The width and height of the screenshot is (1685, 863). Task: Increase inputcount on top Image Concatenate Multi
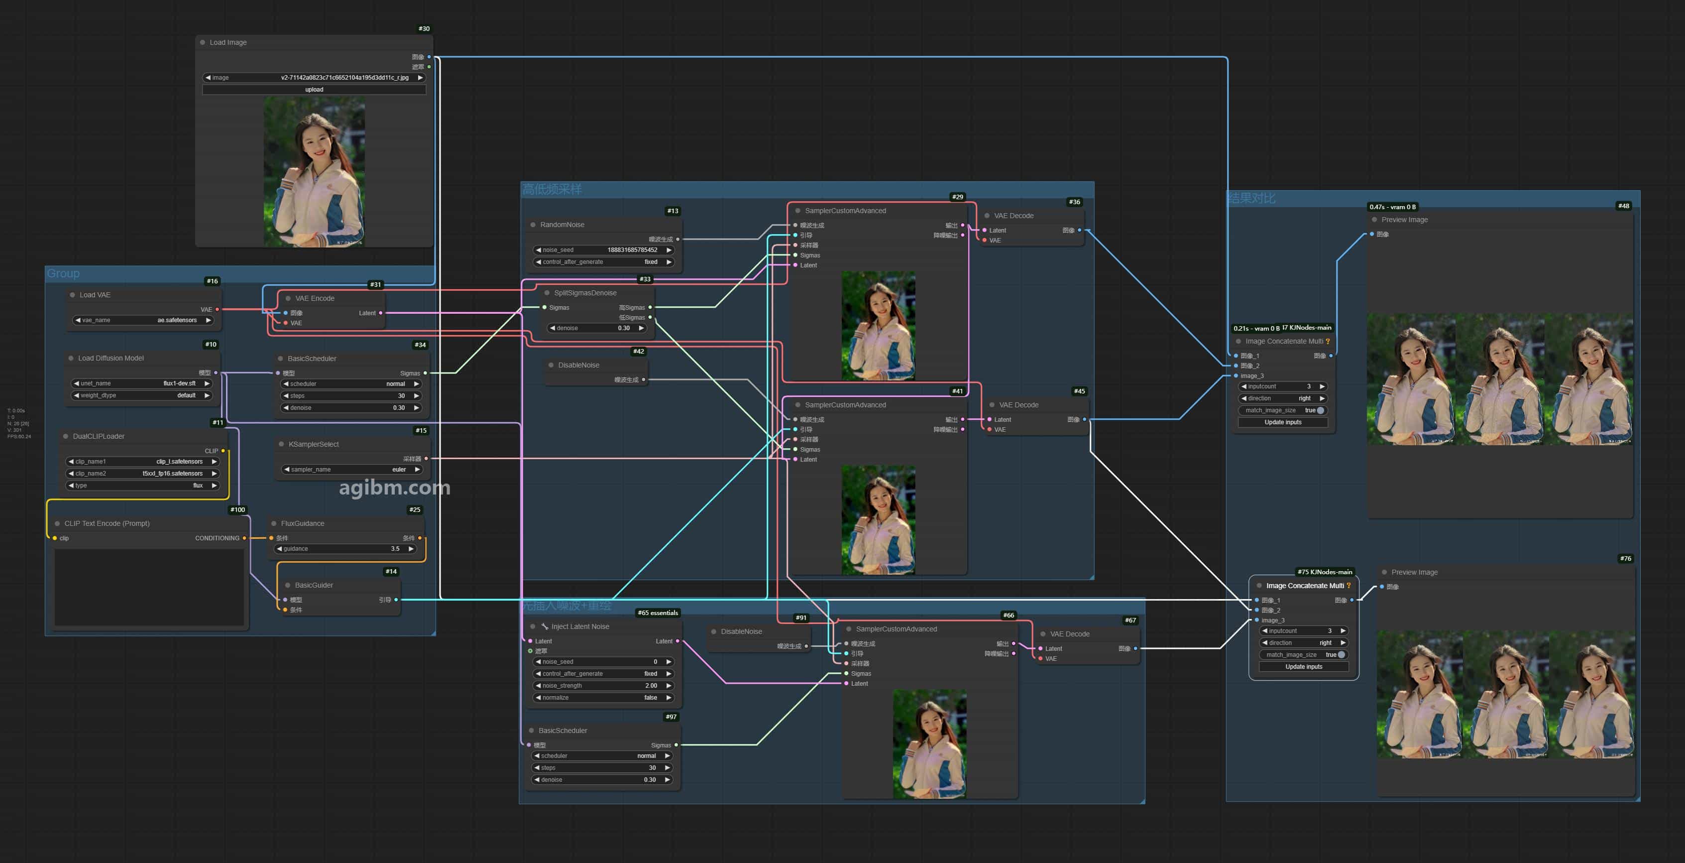pos(1322,386)
